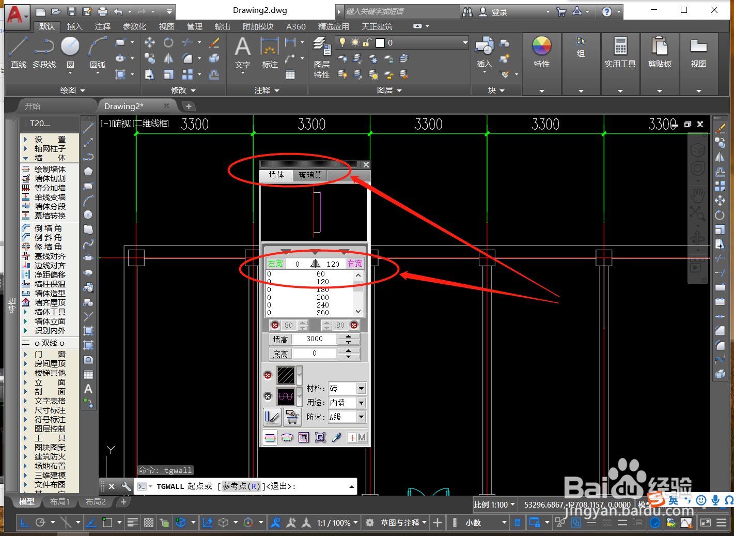Select the rectangular wall drawing mode icon
This screenshot has width=734, height=536.
pos(304,437)
